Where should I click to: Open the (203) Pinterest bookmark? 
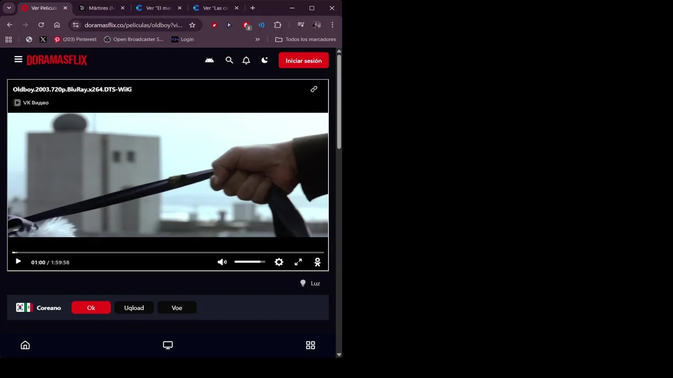tap(75, 39)
